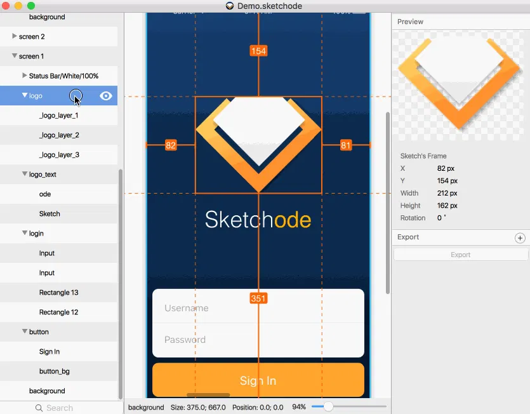Click the search magnifier icon
This screenshot has width=530, height=414.
coord(39,408)
